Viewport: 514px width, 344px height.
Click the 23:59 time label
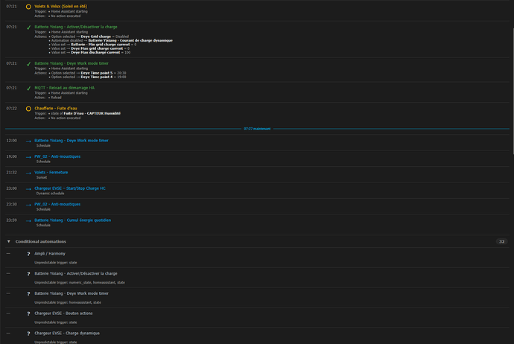click(11, 220)
